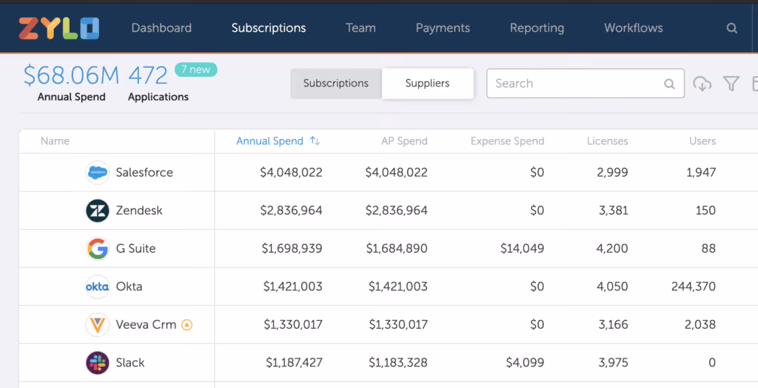Open the Reporting section

537,28
